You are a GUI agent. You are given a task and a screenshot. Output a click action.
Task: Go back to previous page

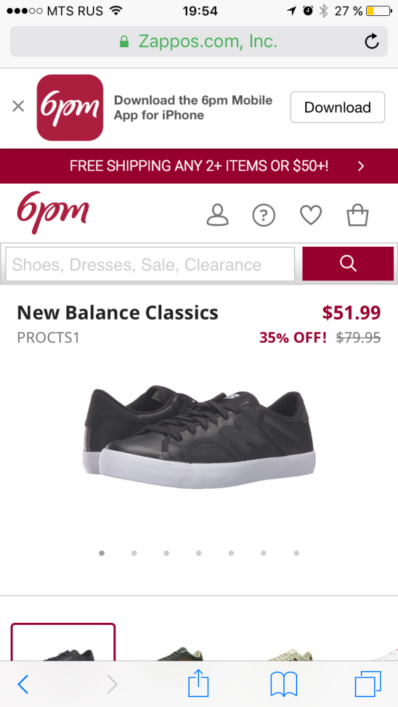23,683
